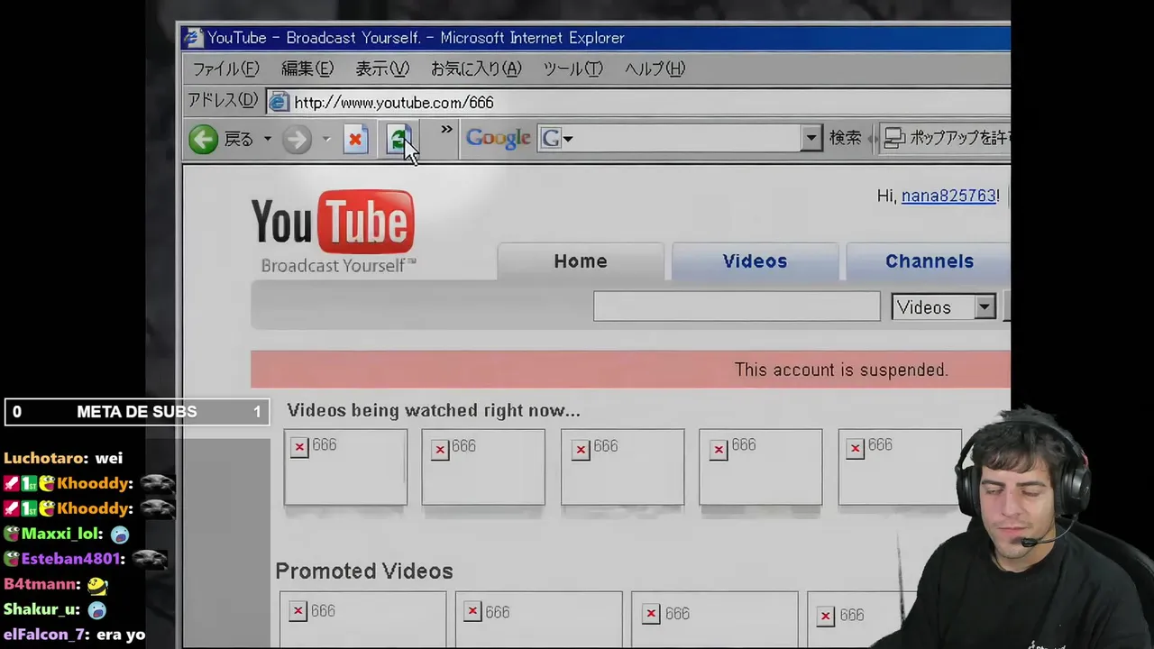Click the META DE SUBS goal bar
Image resolution: width=1154 pixels, height=649 pixels.
point(137,412)
